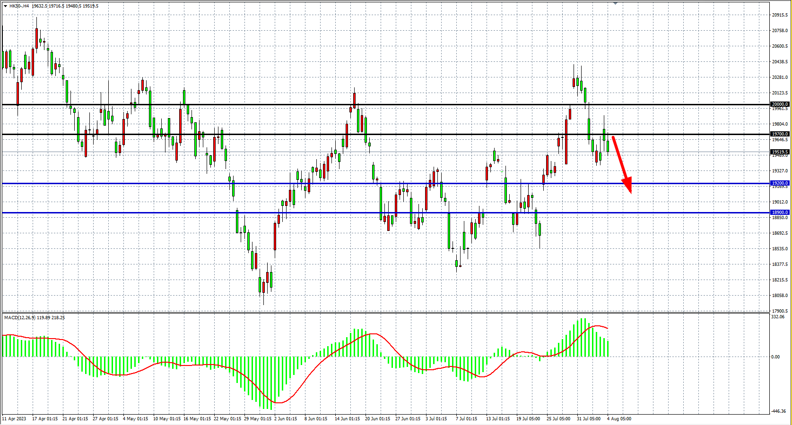This screenshot has height=425, width=792.
Task: Click the MACD 332.06 upper scale value
Action: (778, 317)
